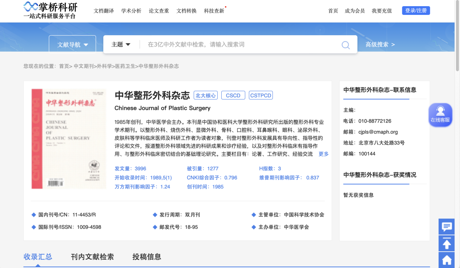The height and width of the screenshot is (268, 460).
Task: Click the address 北京市八大处路33号
Action: (x=382, y=143)
